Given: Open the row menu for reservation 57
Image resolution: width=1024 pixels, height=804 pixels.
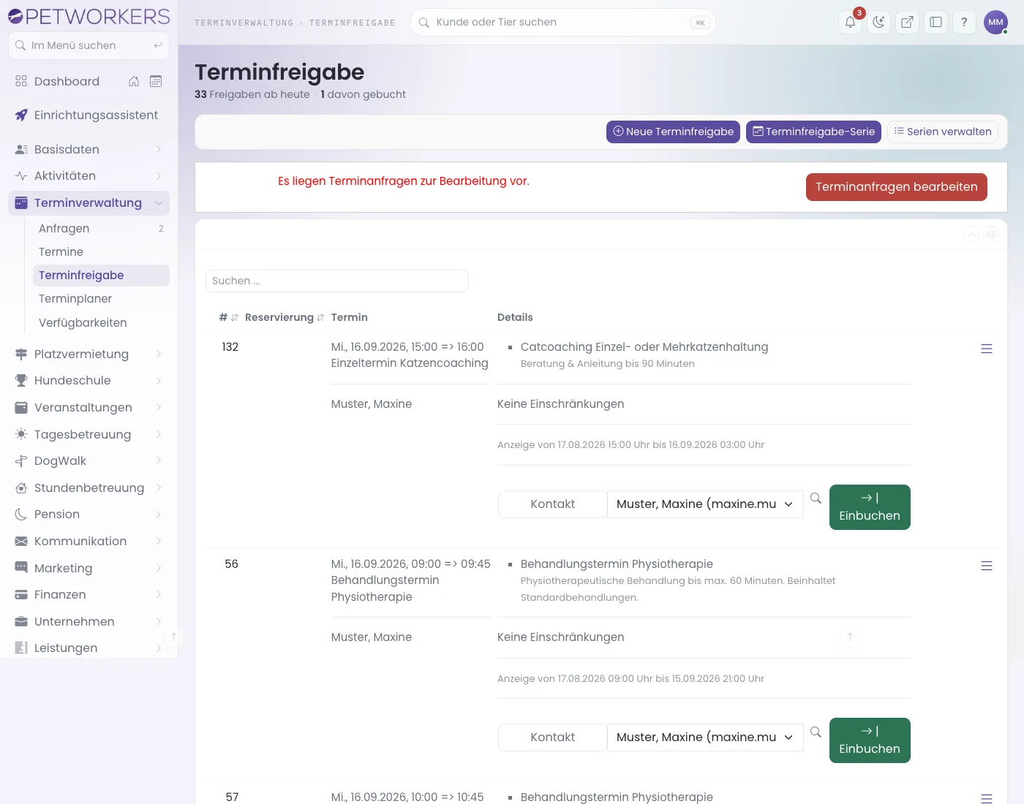Looking at the screenshot, I should coord(987,798).
